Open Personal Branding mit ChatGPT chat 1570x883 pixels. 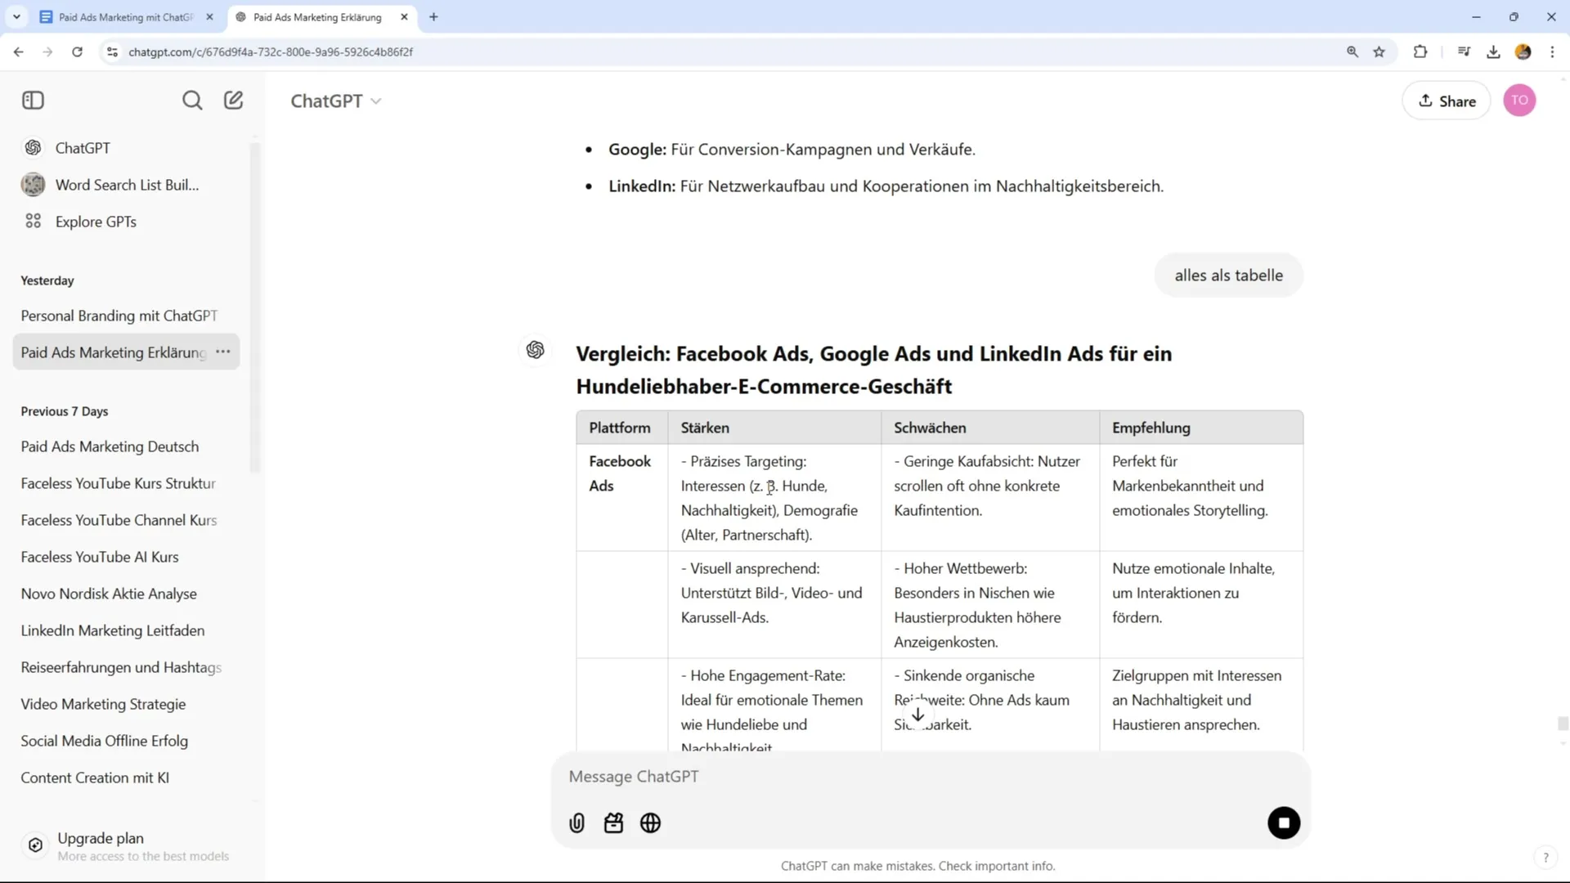[127, 316]
